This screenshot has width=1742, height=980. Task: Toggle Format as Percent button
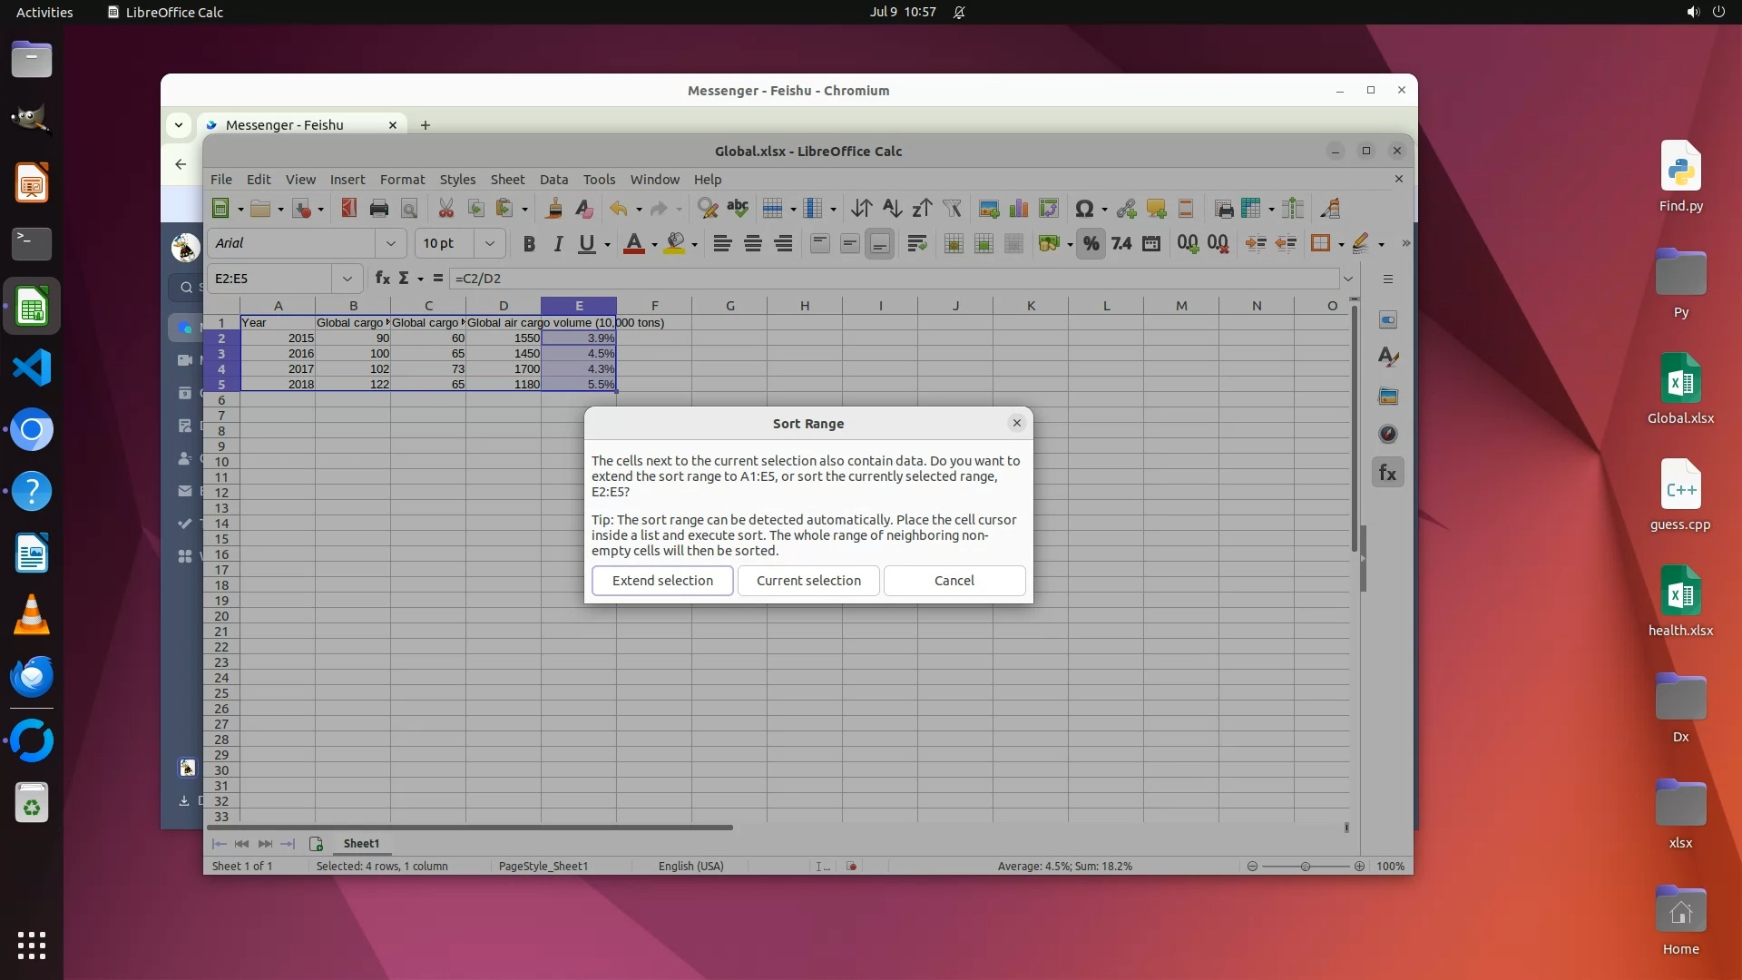[1091, 243]
